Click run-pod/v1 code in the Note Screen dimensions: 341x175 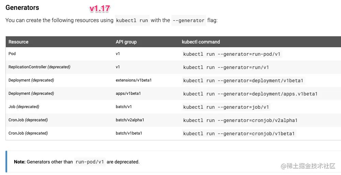click(x=90, y=162)
